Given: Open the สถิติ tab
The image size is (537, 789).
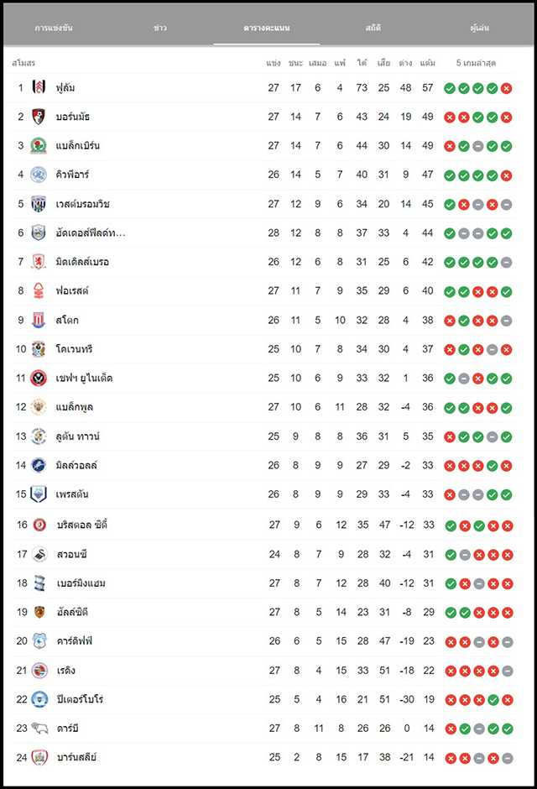Looking at the screenshot, I should tap(373, 28).
